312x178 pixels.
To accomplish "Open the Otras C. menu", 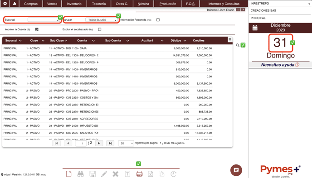I will [x=122, y=4].
